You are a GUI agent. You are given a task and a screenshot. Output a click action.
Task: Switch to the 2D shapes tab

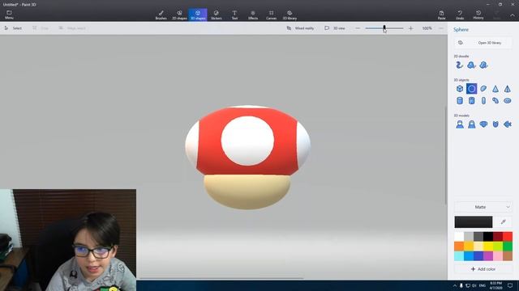(x=179, y=15)
